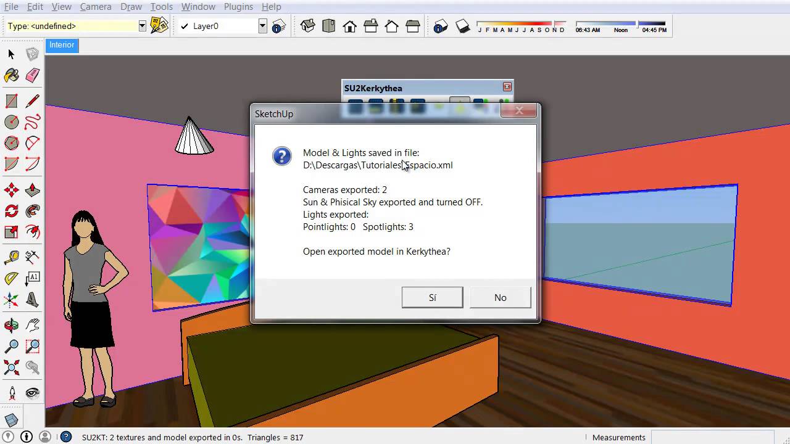
Task: Choose the Pan hand tool
Action: (x=32, y=325)
